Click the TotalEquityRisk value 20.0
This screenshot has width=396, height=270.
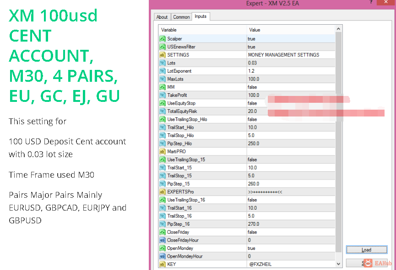point(253,111)
